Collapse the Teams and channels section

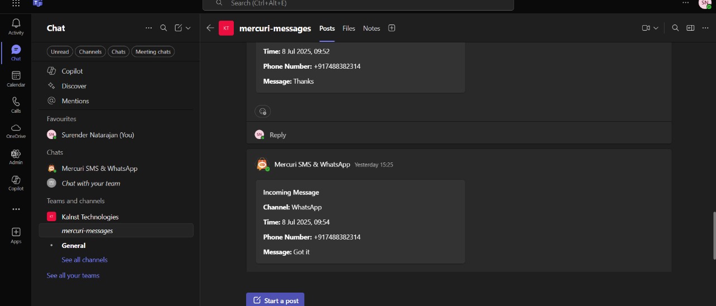[76, 201]
